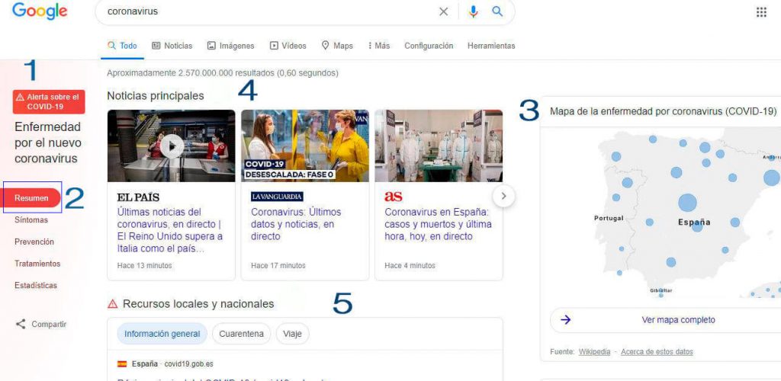Clear the search box with the X icon
Image resolution: width=781 pixels, height=381 pixels.
[x=443, y=11]
